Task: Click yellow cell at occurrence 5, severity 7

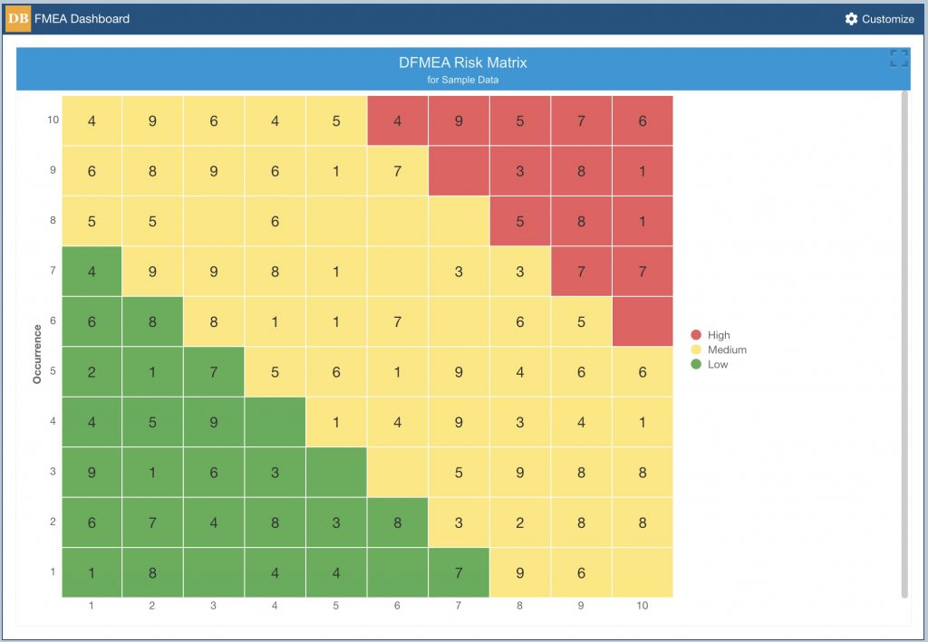Action: click(x=459, y=372)
